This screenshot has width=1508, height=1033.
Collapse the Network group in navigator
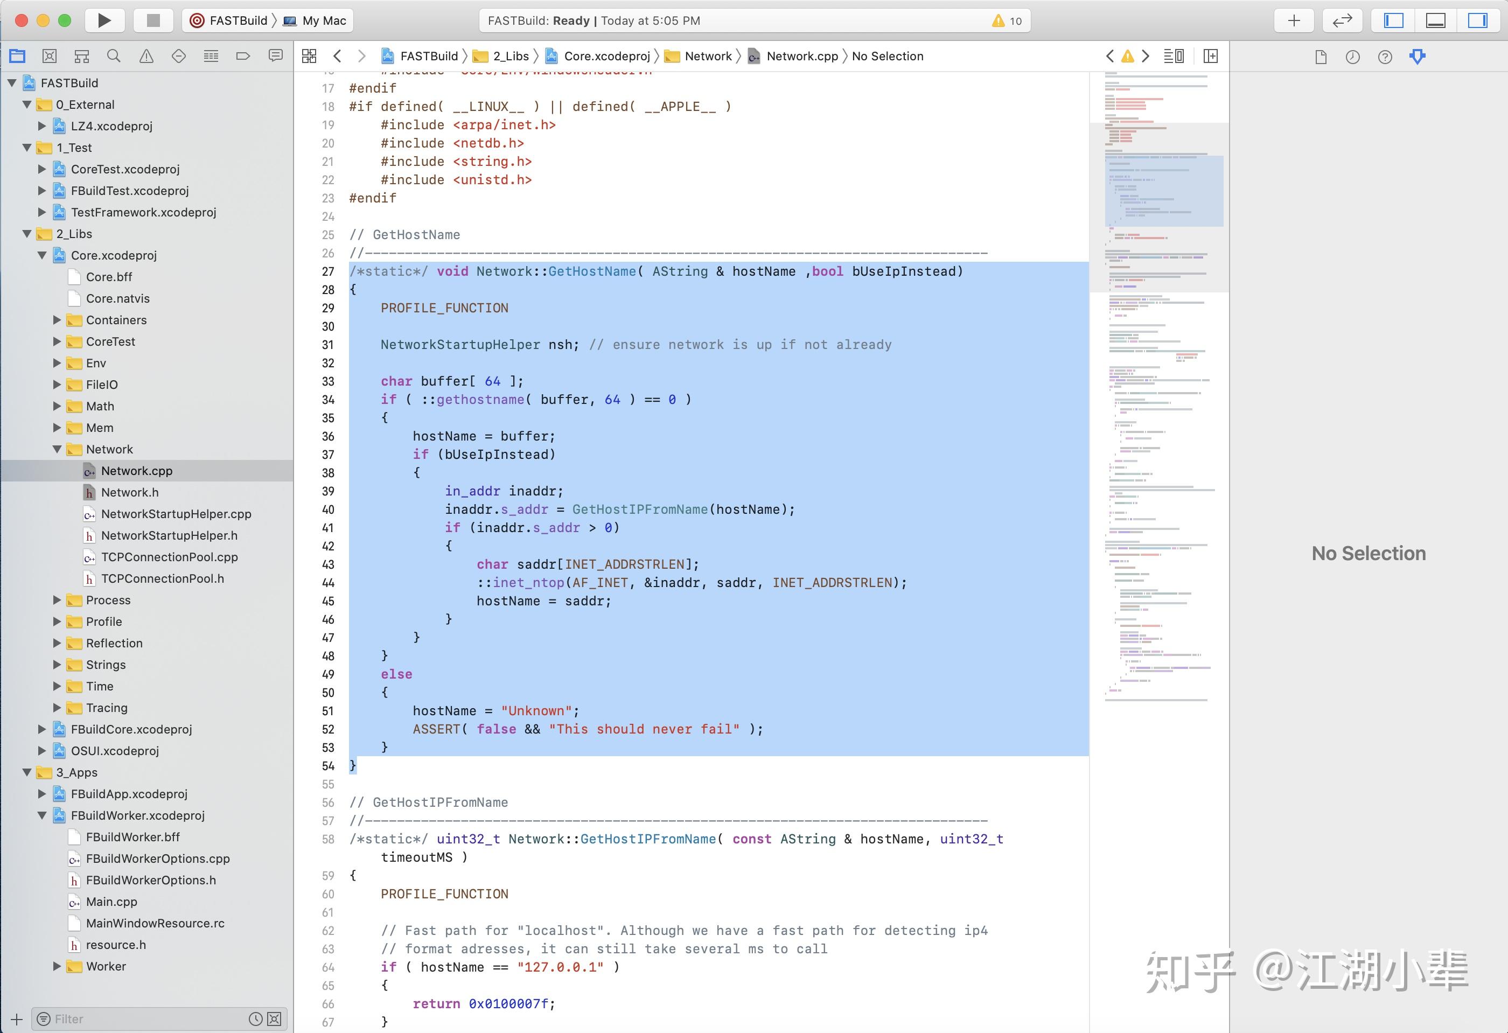pyautogui.click(x=57, y=449)
